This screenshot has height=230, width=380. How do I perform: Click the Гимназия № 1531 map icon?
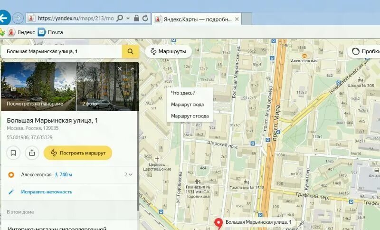tap(198, 182)
